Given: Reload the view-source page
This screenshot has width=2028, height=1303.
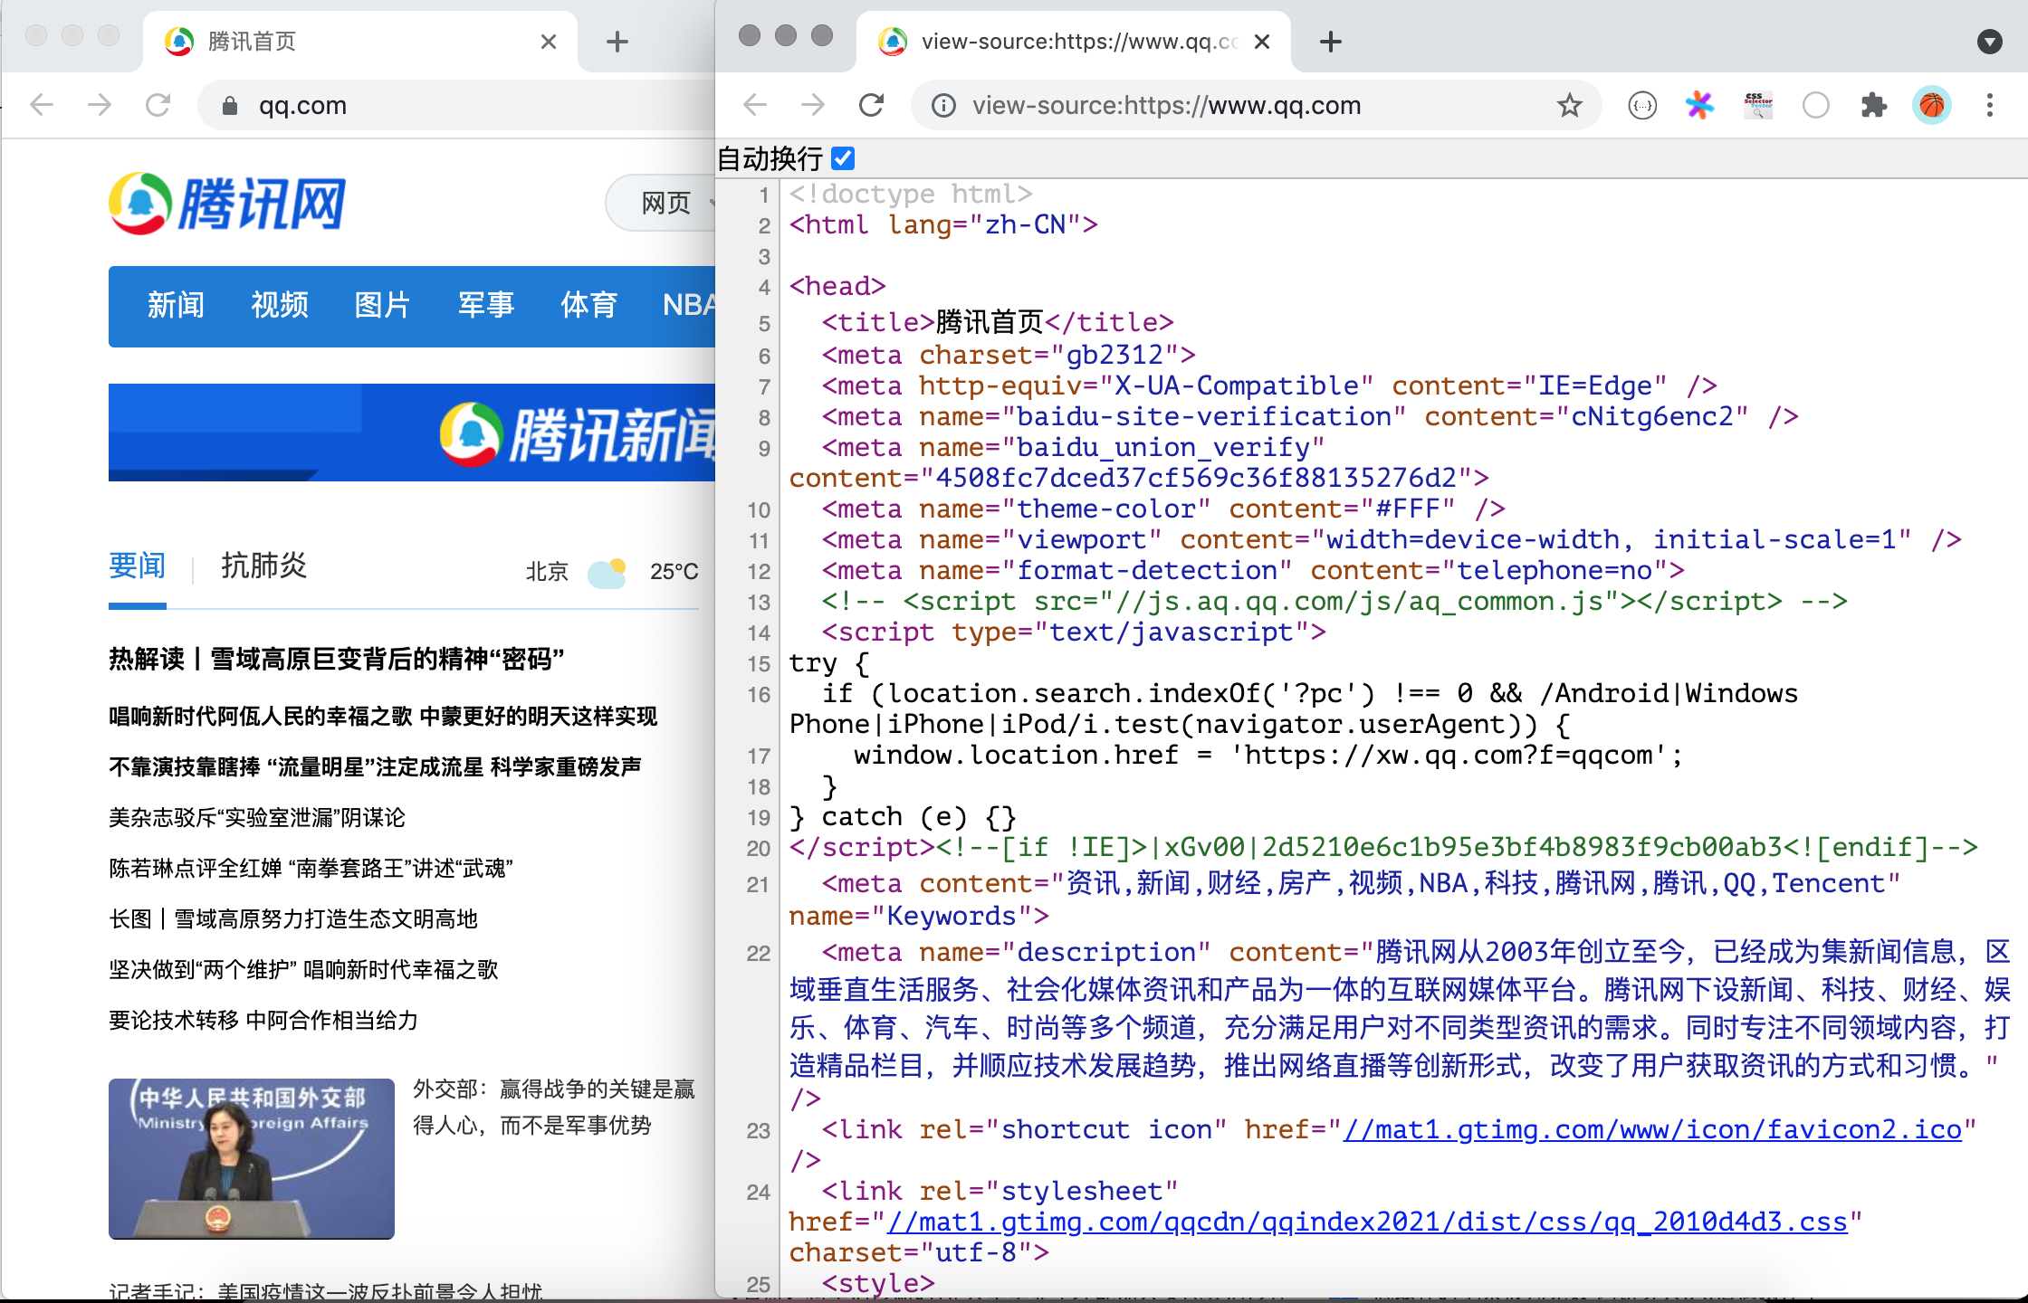Looking at the screenshot, I should point(872,106).
